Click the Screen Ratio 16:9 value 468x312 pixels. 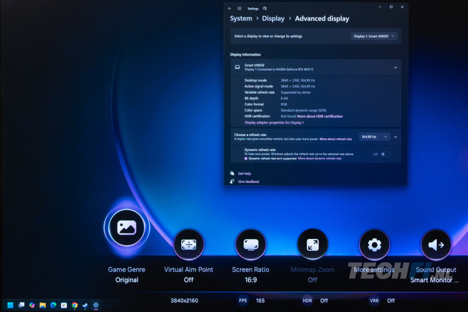coord(251,280)
